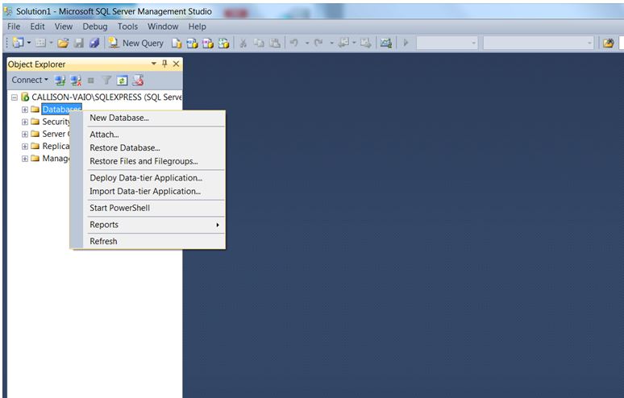
Task: Select the Security tree item
Action: pyautogui.click(x=56, y=122)
